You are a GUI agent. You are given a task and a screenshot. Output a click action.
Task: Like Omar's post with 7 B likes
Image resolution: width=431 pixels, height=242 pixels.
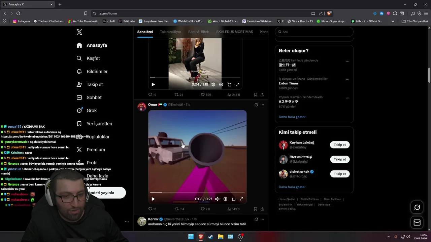click(205, 209)
